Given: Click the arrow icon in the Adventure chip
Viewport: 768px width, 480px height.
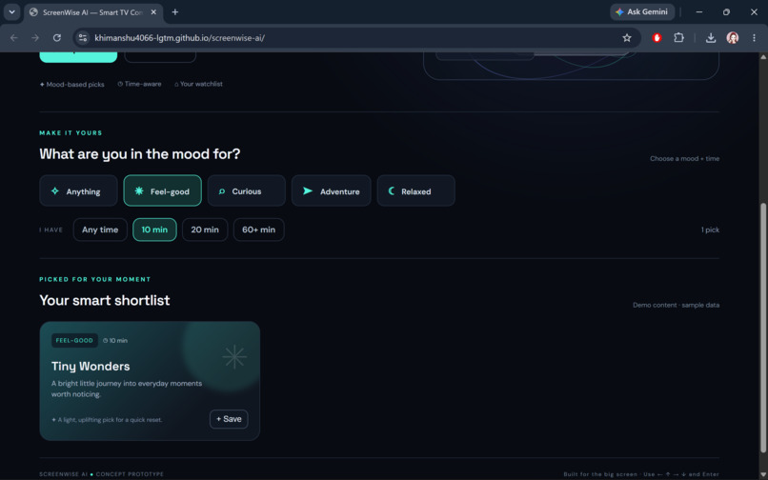Looking at the screenshot, I should (308, 191).
